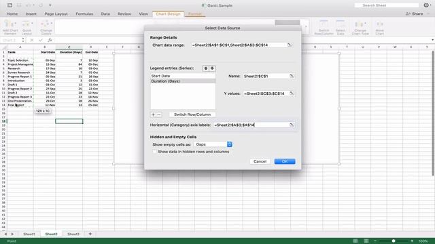Image resolution: width=435 pixels, height=244 pixels.
Task: Click the zoom out minus icon
Action: pos(375,241)
